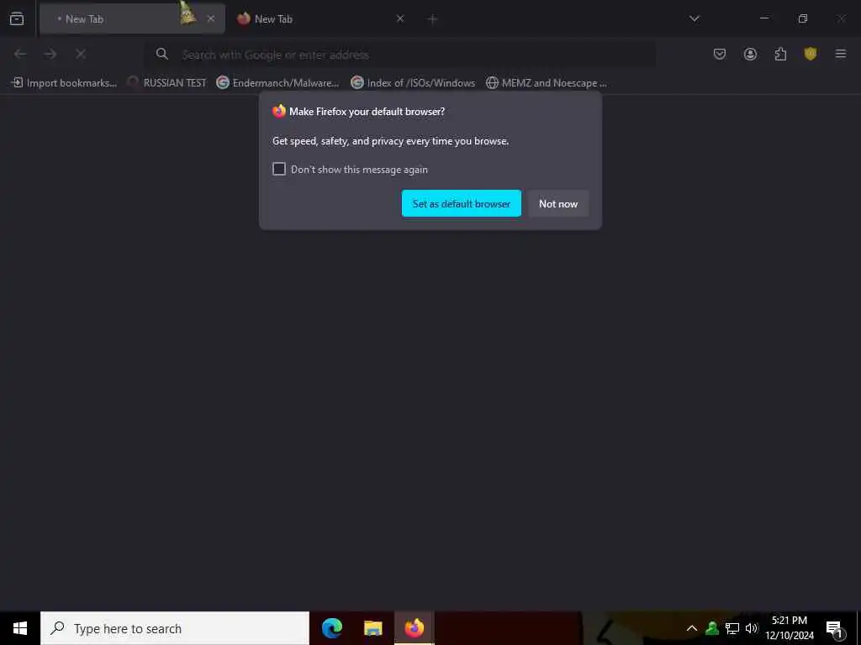This screenshot has height=645, width=861.
Task: Open the Windows Start menu
Action: pos(20,628)
